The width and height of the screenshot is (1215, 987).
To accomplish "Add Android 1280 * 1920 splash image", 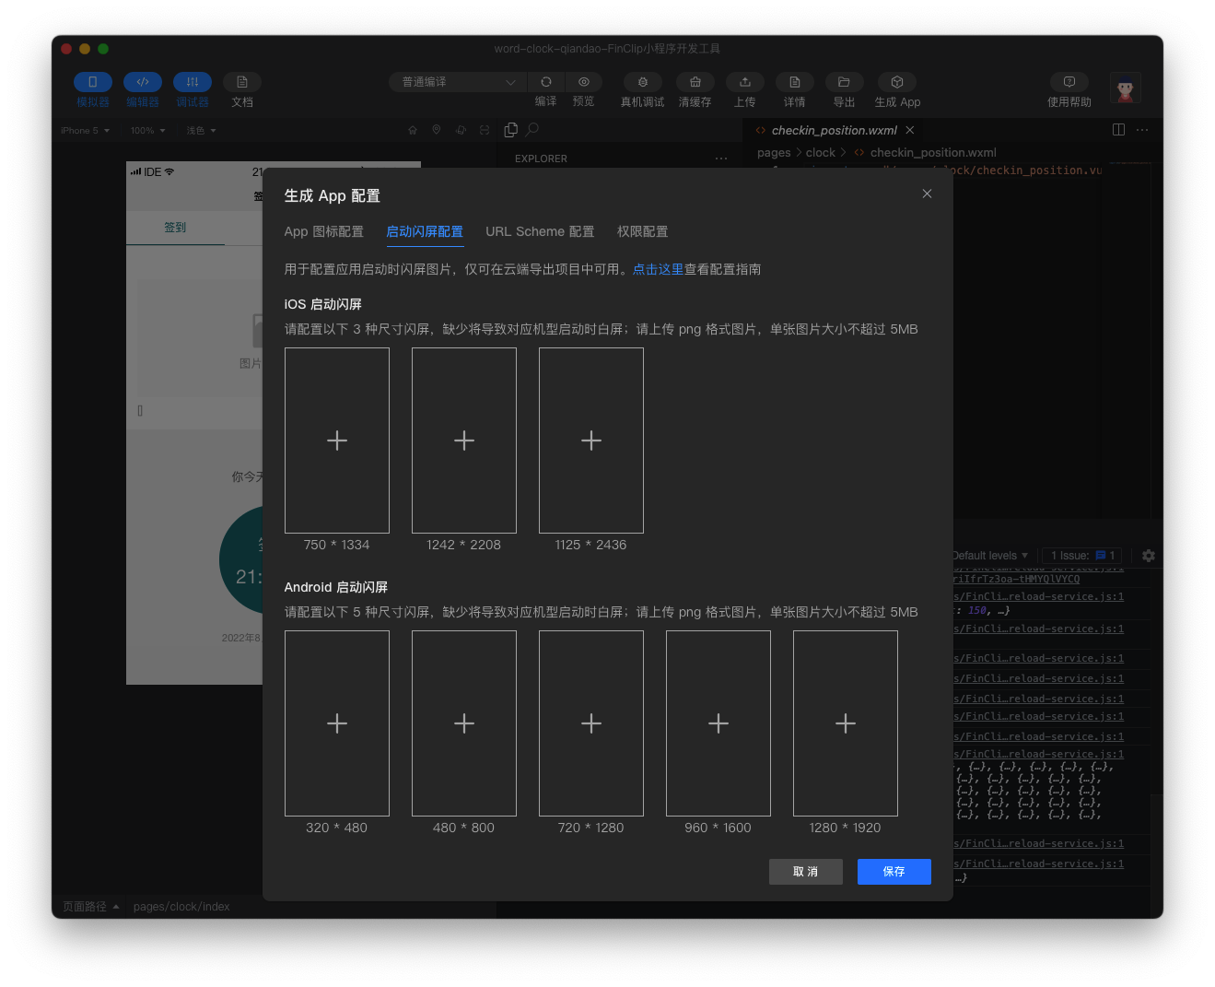I will click(x=845, y=723).
